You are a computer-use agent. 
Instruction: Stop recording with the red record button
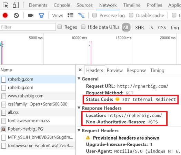(5, 15)
